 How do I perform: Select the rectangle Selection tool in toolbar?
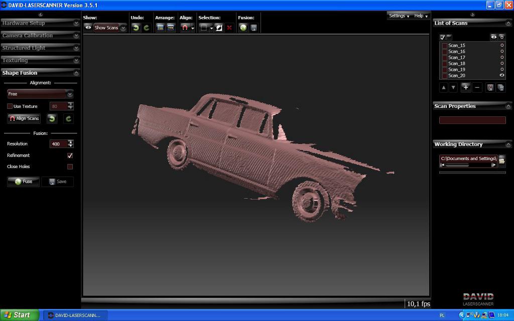pyautogui.click(x=204, y=28)
